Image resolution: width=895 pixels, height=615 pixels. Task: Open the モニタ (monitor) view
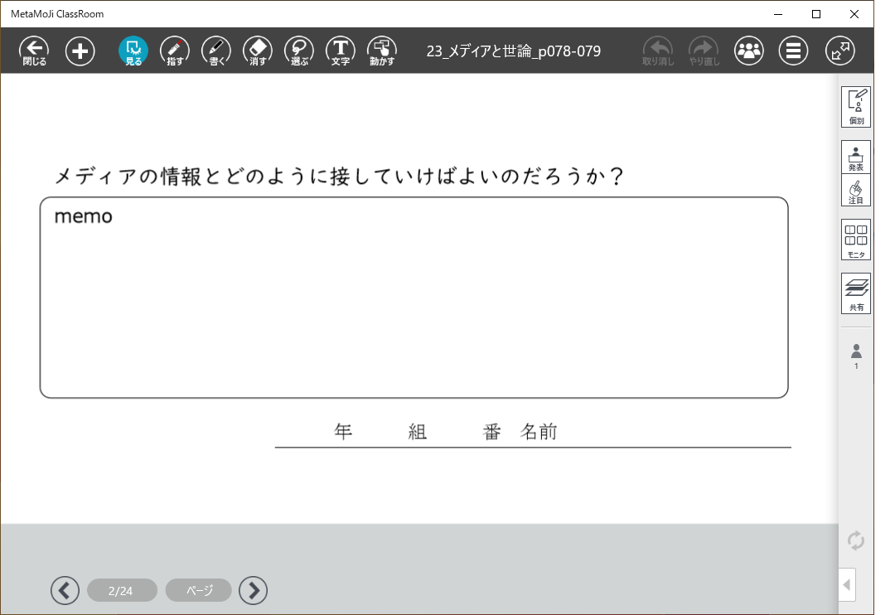coord(856,240)
